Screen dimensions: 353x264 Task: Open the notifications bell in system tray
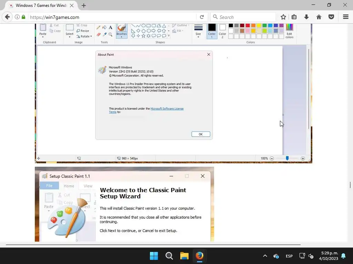pyautogui.click(x=344, y=256)
